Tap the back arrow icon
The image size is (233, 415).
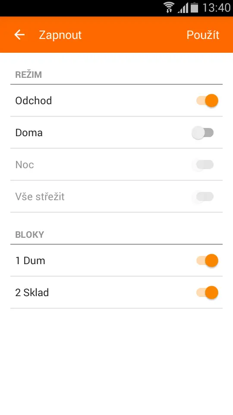(x=19, y=35)
